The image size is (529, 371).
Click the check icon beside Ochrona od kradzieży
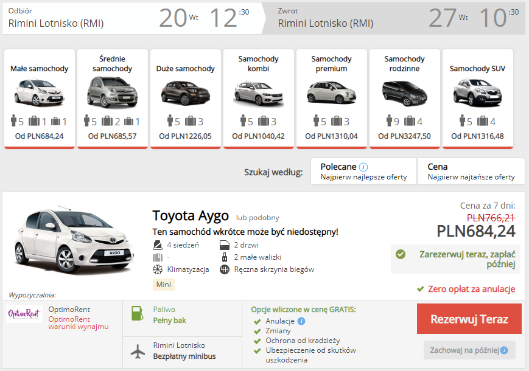(257, 341)
